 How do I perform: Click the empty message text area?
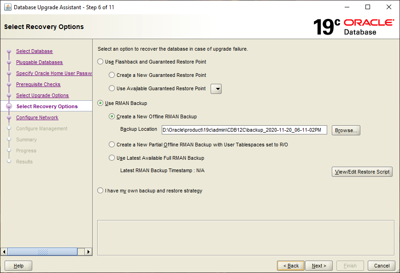246,238
